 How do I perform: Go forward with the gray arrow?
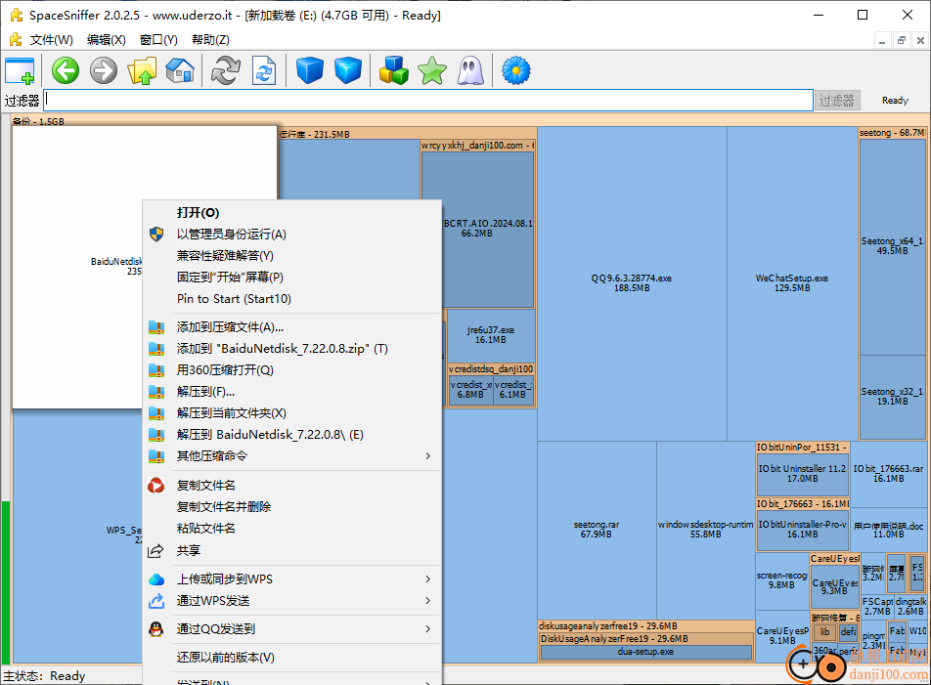[x=104, y=70]
